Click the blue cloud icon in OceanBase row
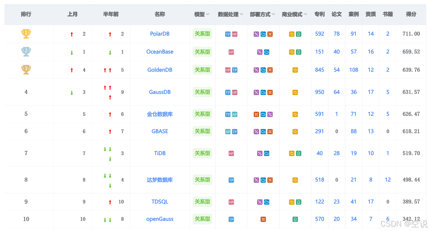 tap(267, 52)
